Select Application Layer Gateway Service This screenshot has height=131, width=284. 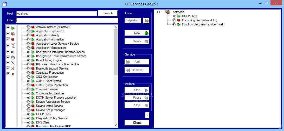pyautogui.click(x=57, y=44)
